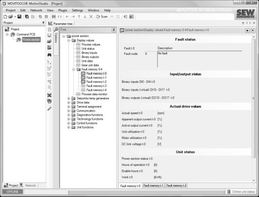This screenshot has width=259, height=197.
Task: Select Binary inputs tree entry
Action: 89,53
